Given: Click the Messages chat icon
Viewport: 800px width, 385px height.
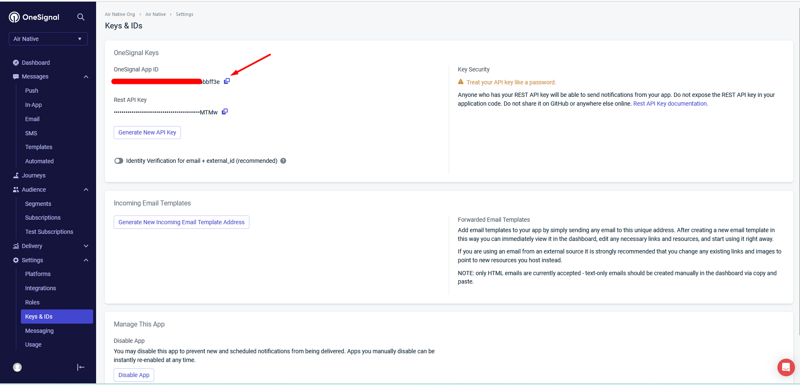Looking at the screenshot, I should click(16, 77).
